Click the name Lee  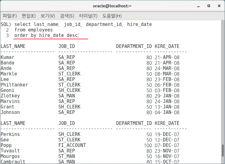point(5,79)
